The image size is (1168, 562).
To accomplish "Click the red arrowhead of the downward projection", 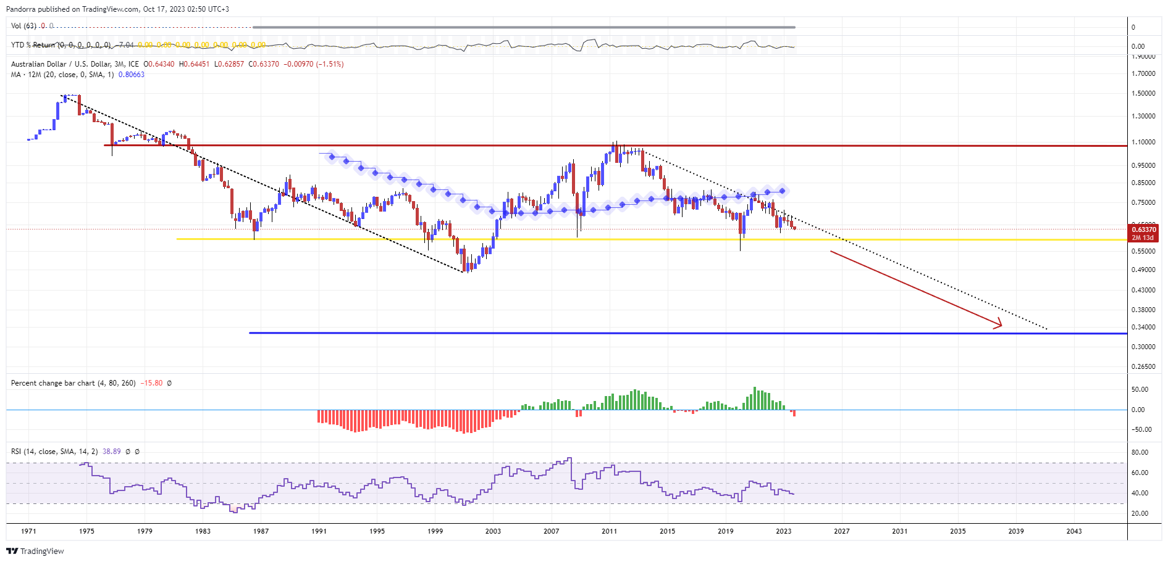I will click(997, 324).
